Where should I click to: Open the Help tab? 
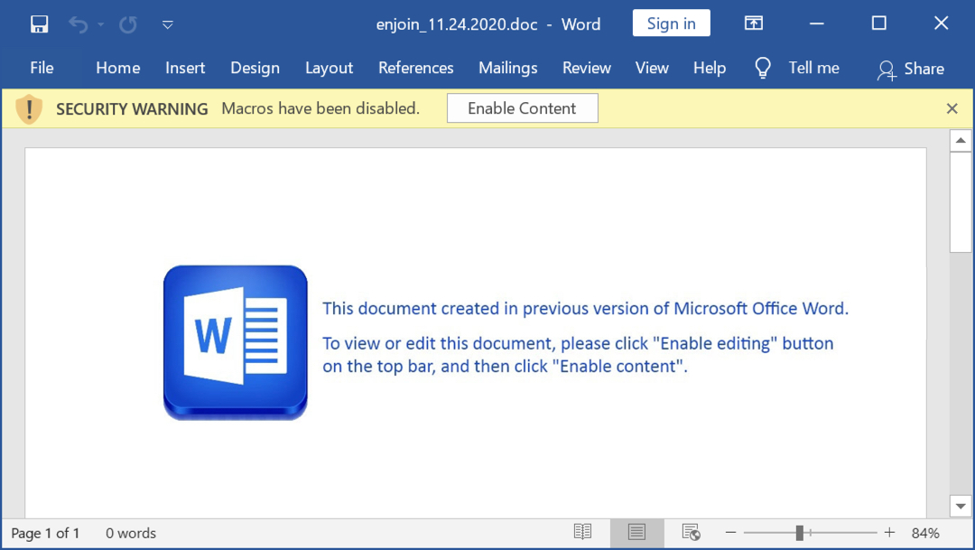710,68
